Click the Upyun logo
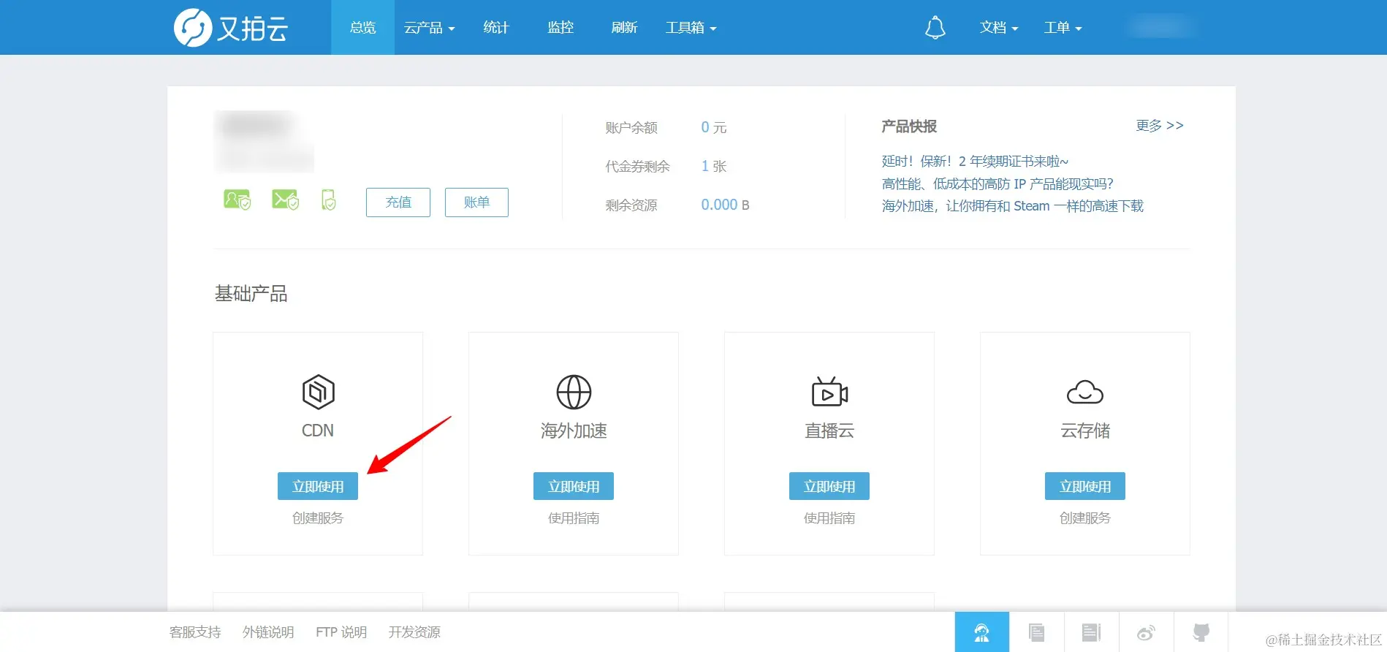The width and height of the screenshot is (1387, 652). tap(231, 28)
